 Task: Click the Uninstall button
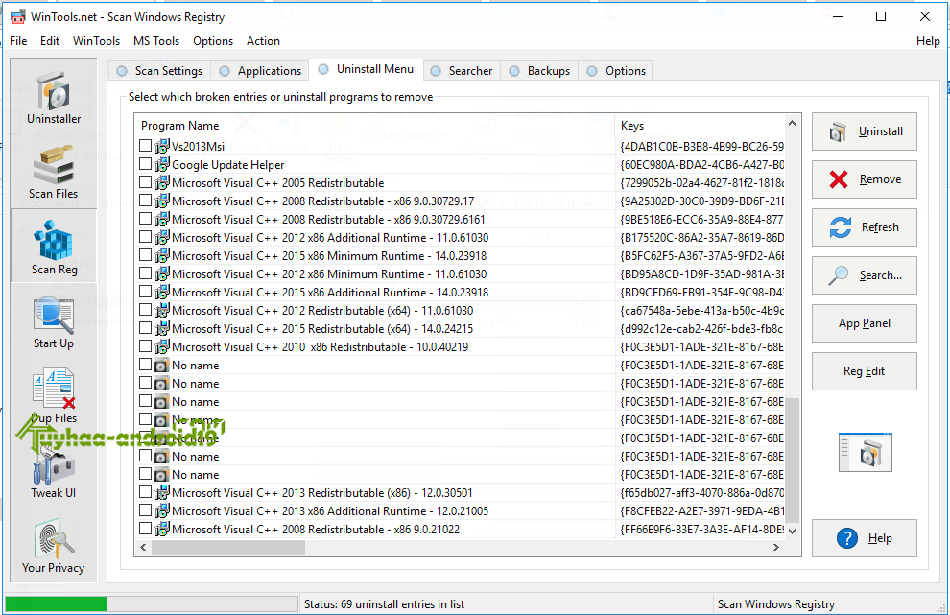pyautogui.click(x=864, y=131)
